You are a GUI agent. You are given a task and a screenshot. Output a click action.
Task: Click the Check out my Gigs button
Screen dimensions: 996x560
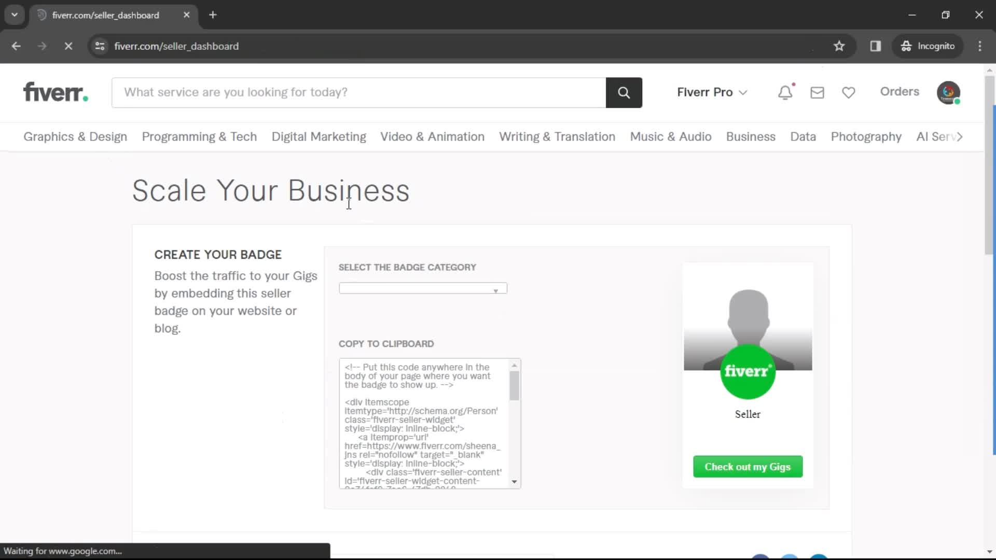tap(747, 466)
